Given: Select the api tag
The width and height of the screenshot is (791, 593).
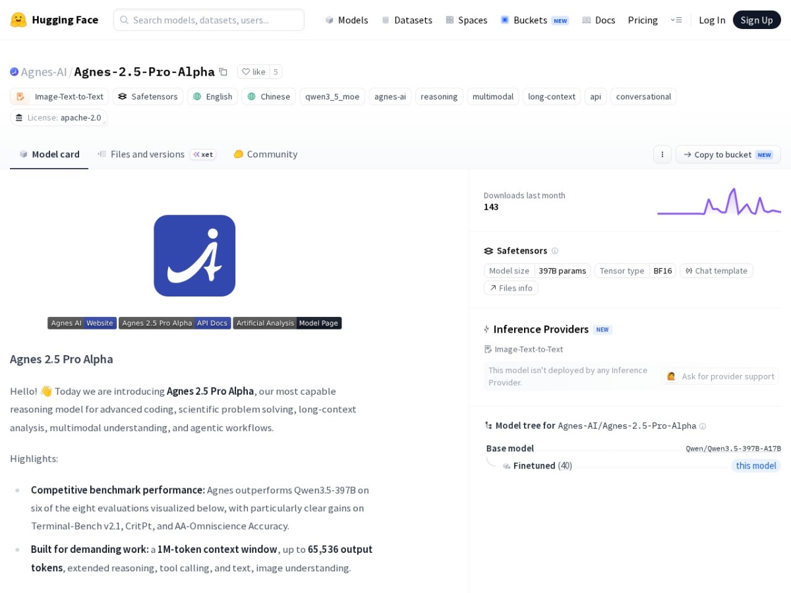Looking at the screenshot, I should pos(595,97).
